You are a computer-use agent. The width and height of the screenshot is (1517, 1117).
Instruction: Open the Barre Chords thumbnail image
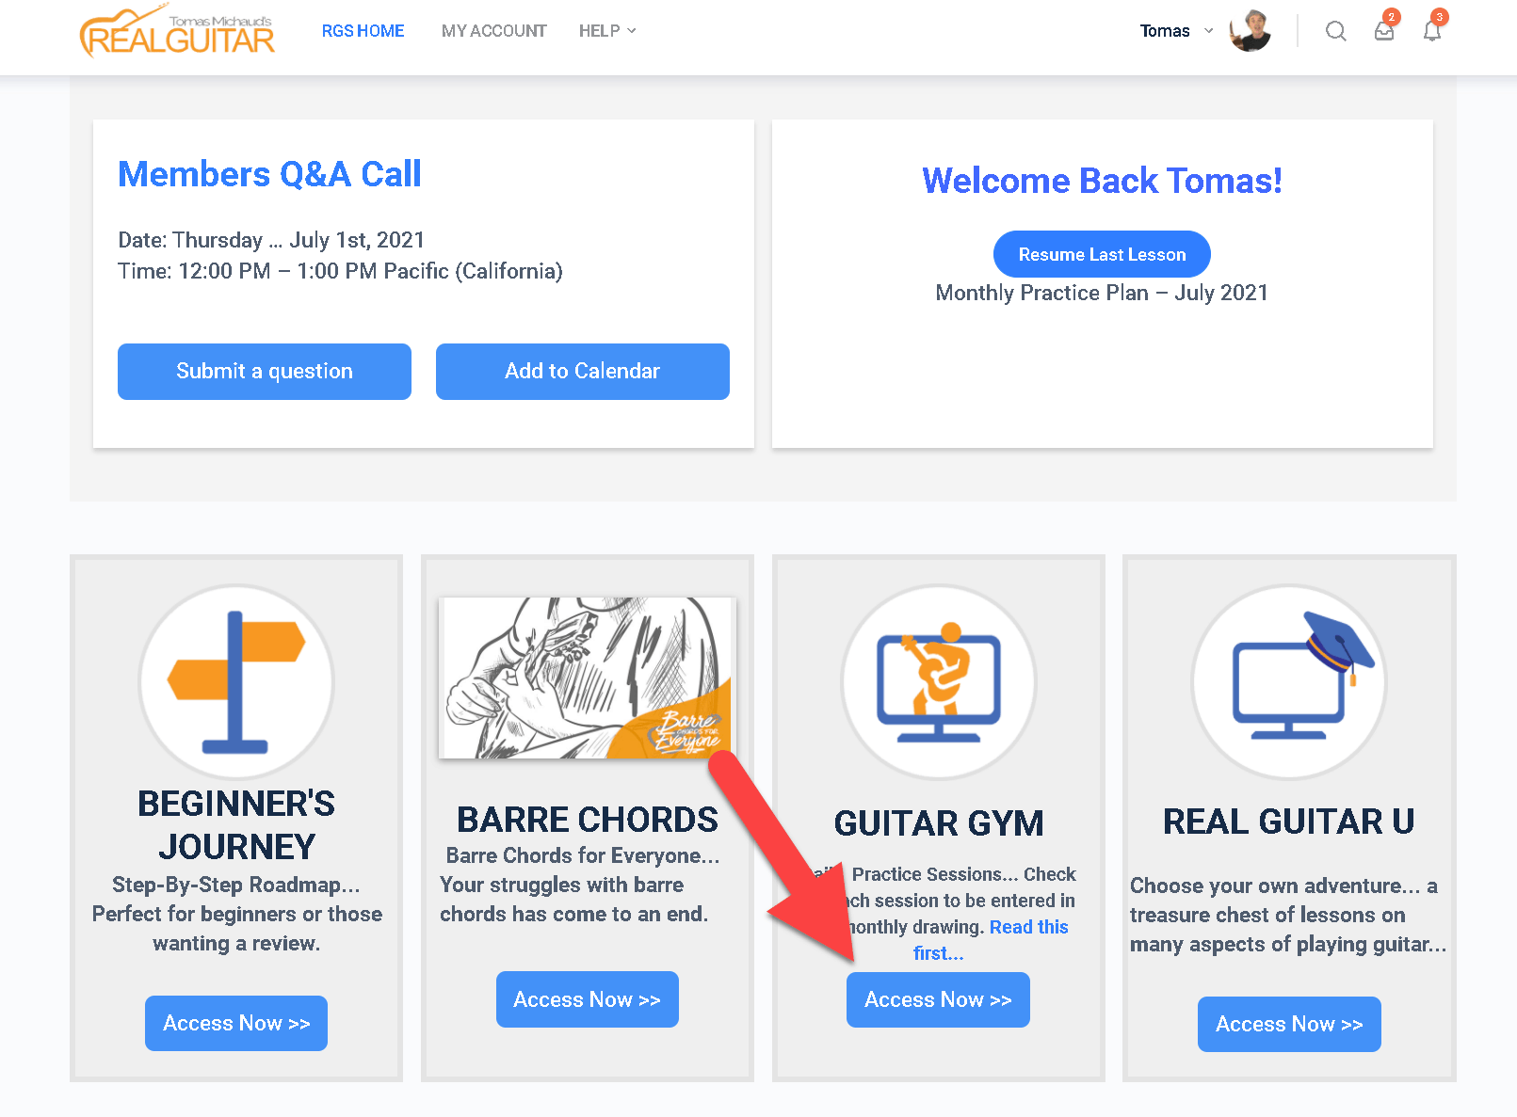[x=586, y=678]
